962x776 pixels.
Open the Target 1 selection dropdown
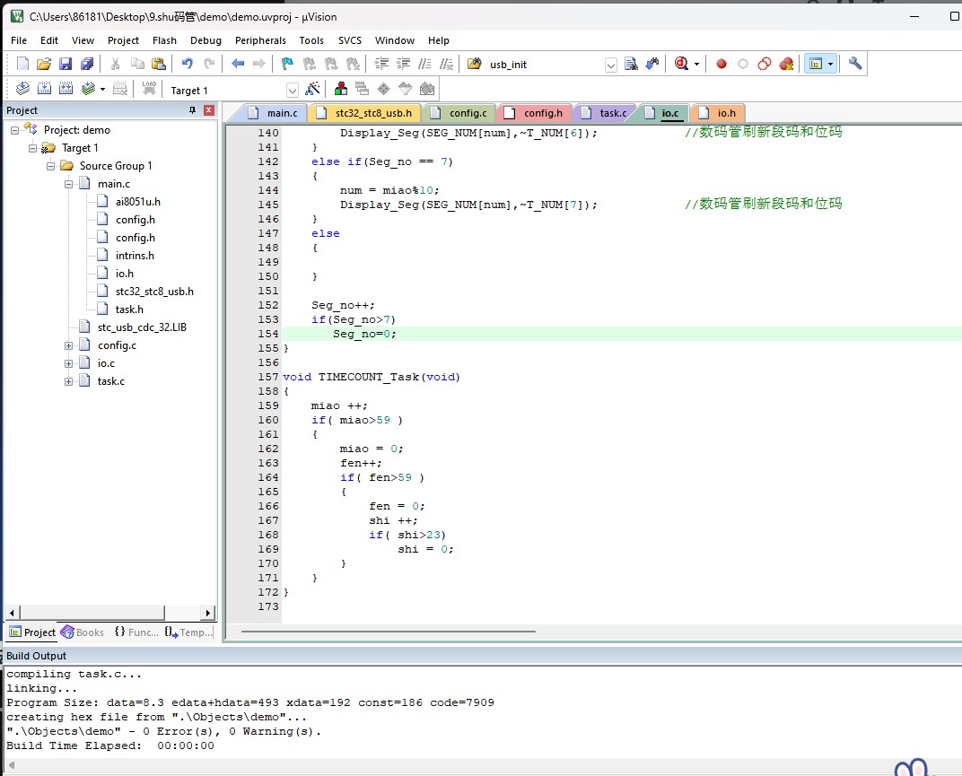(292, 91)
